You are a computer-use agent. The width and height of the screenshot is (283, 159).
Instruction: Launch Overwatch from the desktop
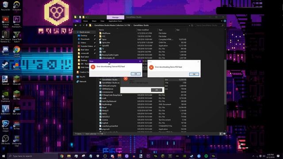click(17, 6)
